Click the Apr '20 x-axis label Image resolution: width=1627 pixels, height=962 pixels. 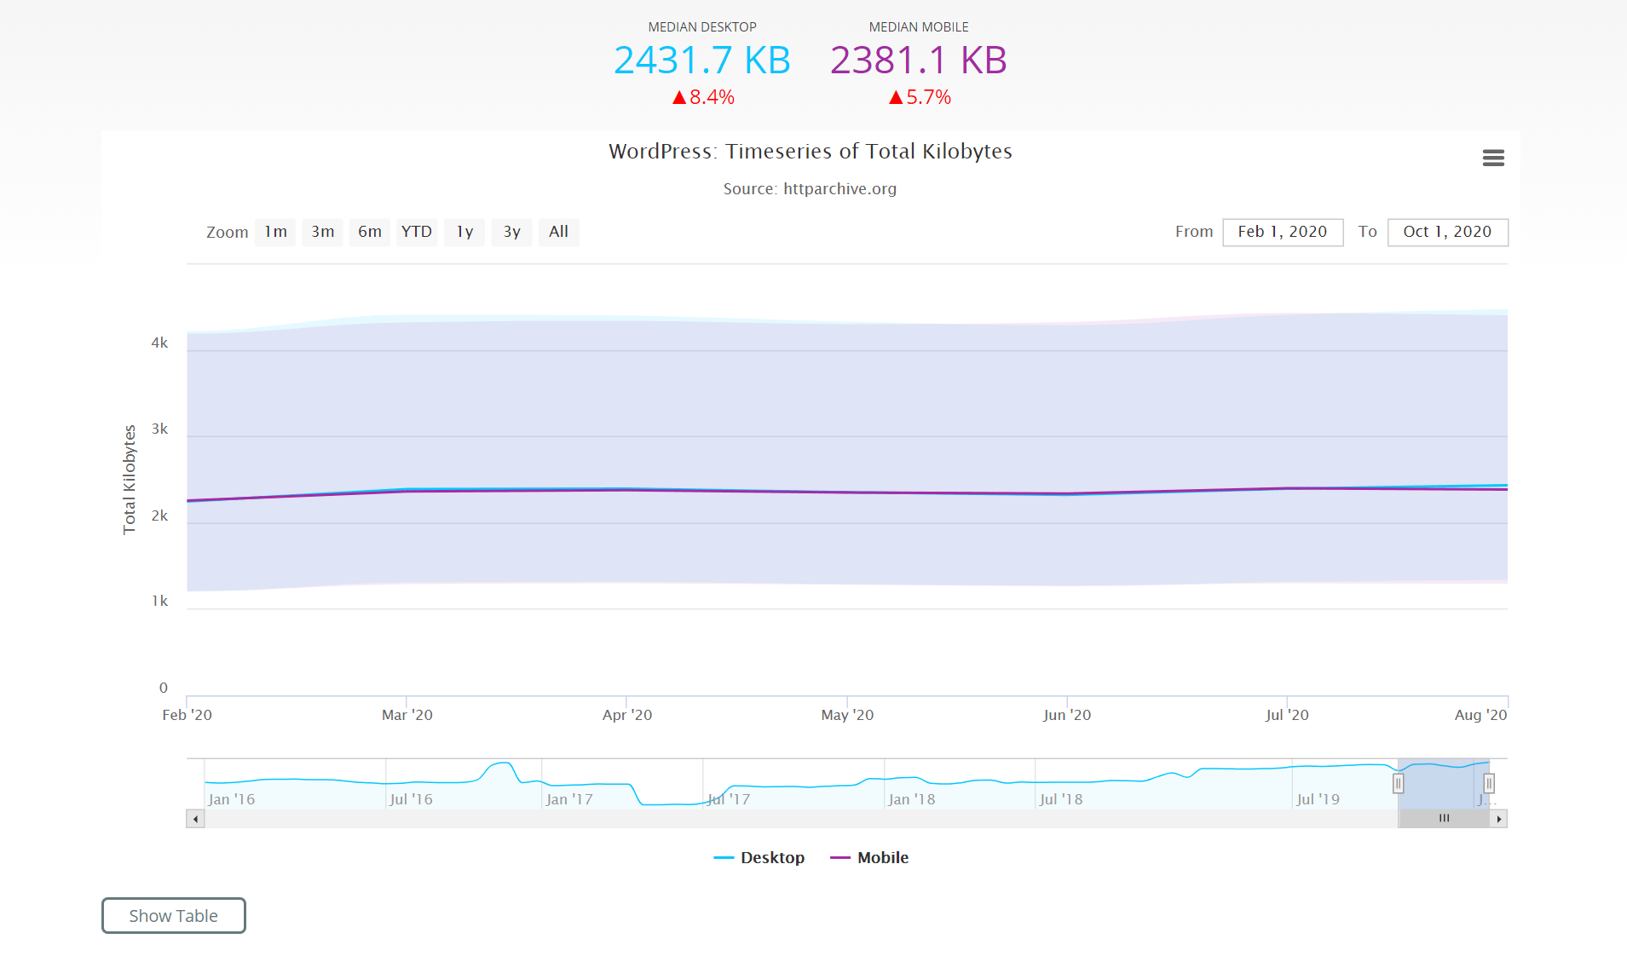[x=627, y=715]
